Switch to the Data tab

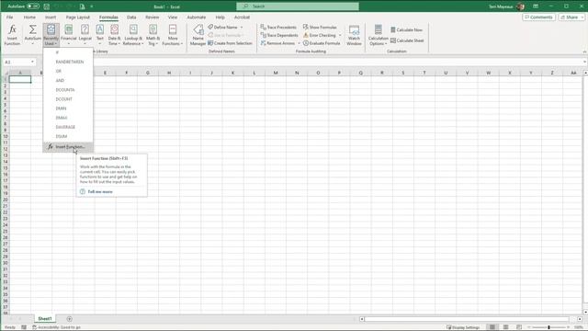click(x=131, y=17)
